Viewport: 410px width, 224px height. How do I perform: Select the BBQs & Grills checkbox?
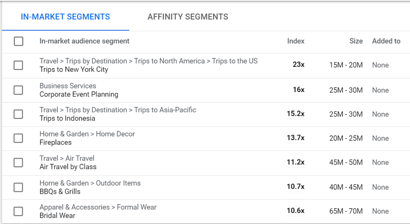pos(18,187)
